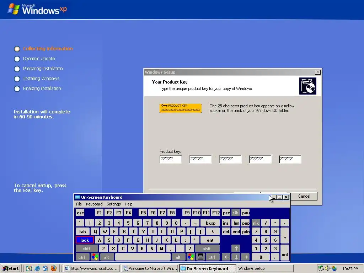Click the right arrow key
Viewport: 364px width, 273px height.
246,257
